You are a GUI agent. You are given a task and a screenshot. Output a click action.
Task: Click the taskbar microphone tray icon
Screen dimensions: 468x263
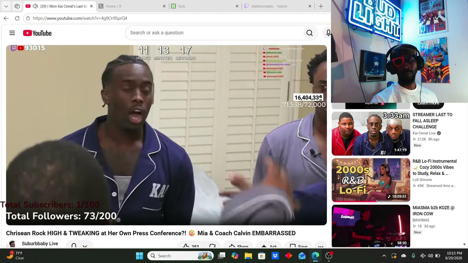(x=413, y=256)
